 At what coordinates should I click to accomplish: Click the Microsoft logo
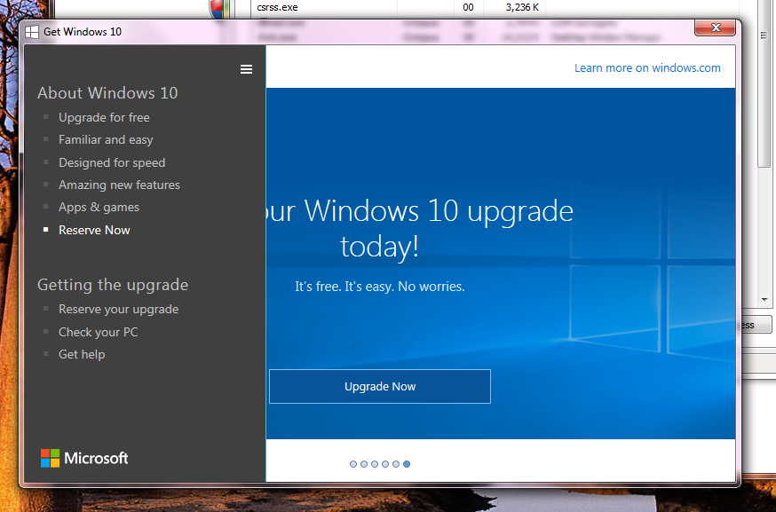click(x=84, y=458)
